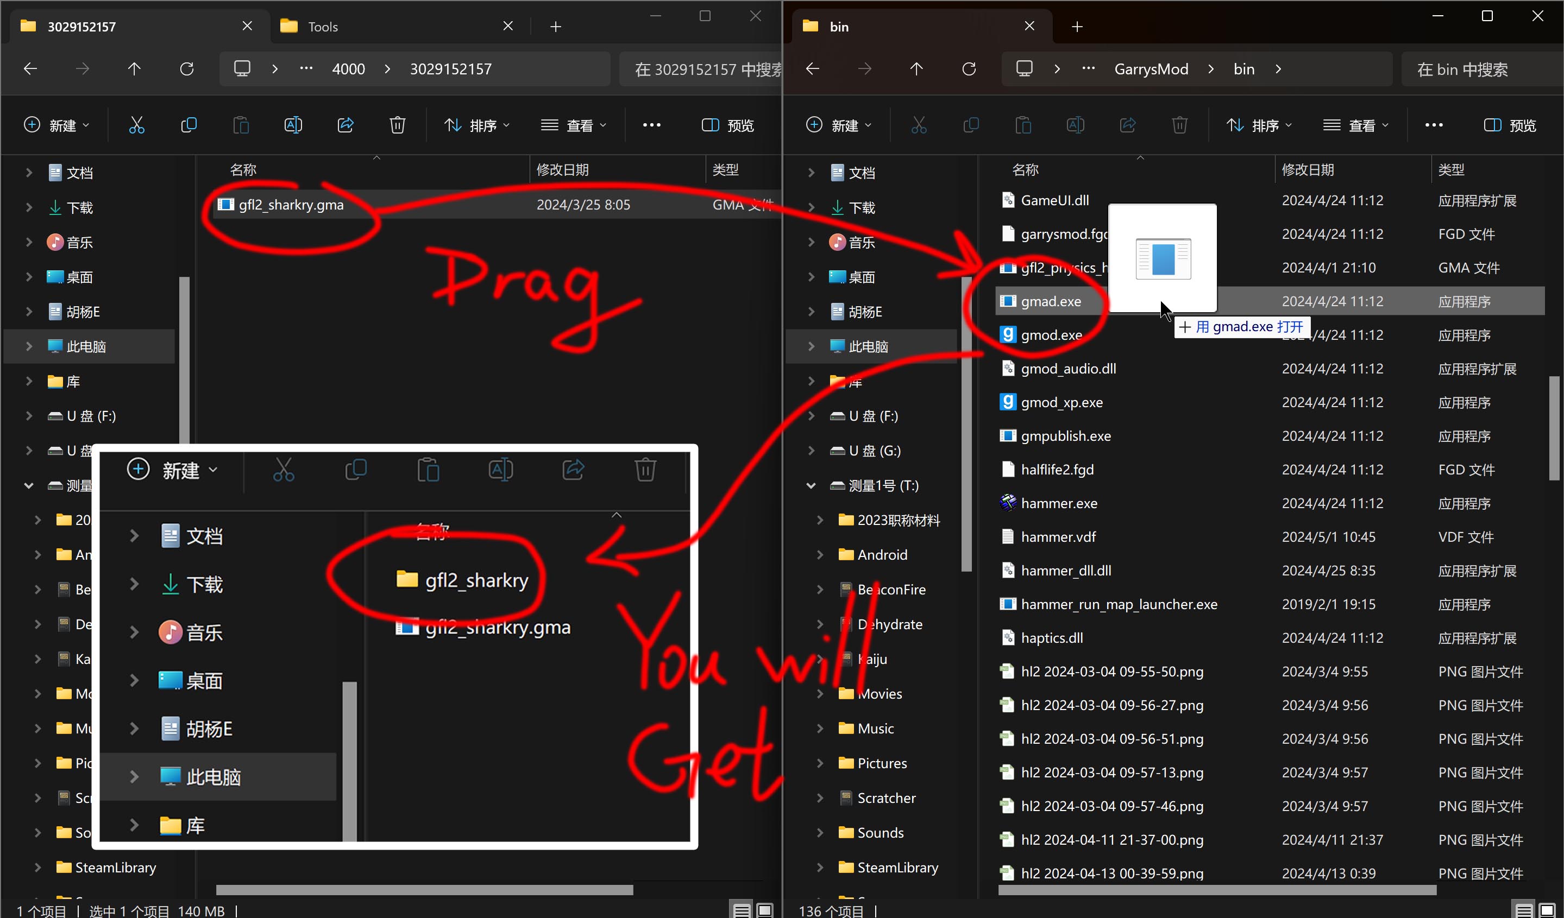Viewport: 1564px width, 918px height.
Task: Add a new tab in bin window
Action: pos(1077,27)
